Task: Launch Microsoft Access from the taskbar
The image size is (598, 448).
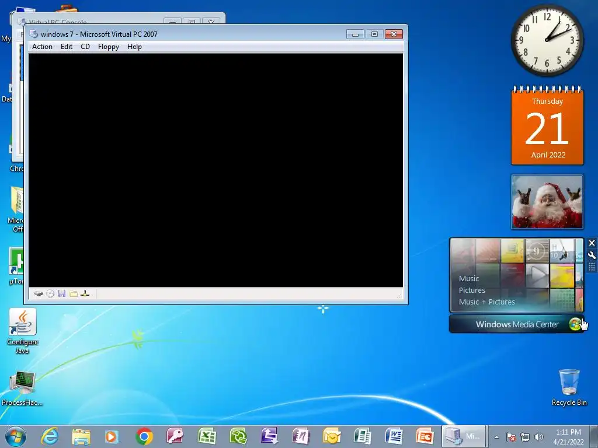Action: (x=175, y=436)
